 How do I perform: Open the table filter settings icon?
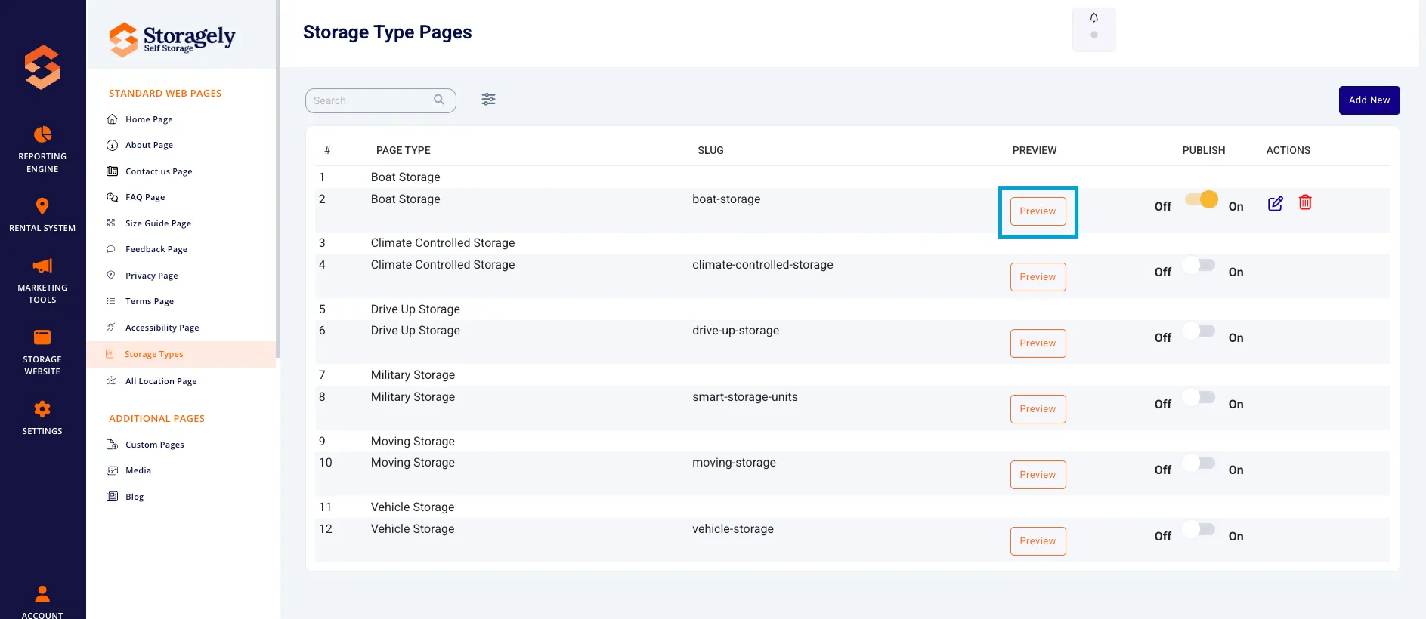(x=489, y=99)
